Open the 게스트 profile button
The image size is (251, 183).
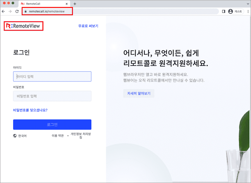236,11
